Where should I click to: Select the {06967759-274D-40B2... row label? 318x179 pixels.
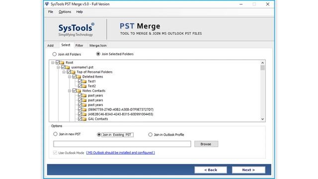click(x=120, y=109)
